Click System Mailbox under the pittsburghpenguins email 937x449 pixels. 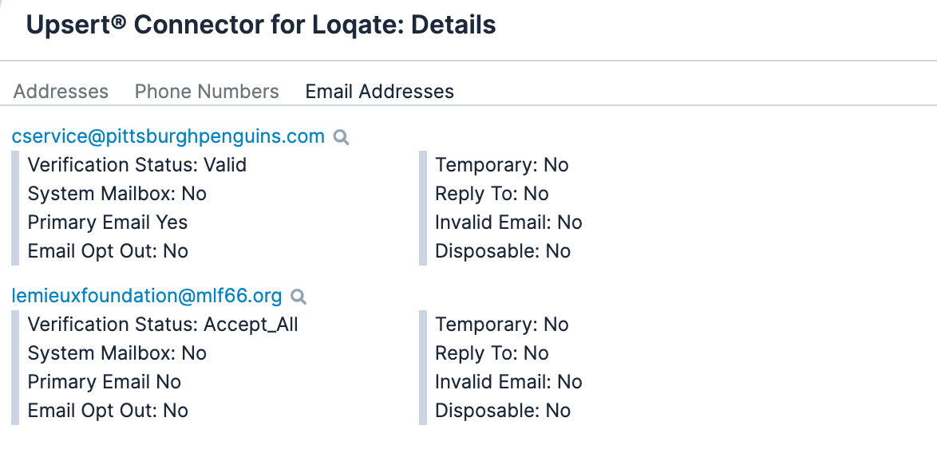coord(117,194)
